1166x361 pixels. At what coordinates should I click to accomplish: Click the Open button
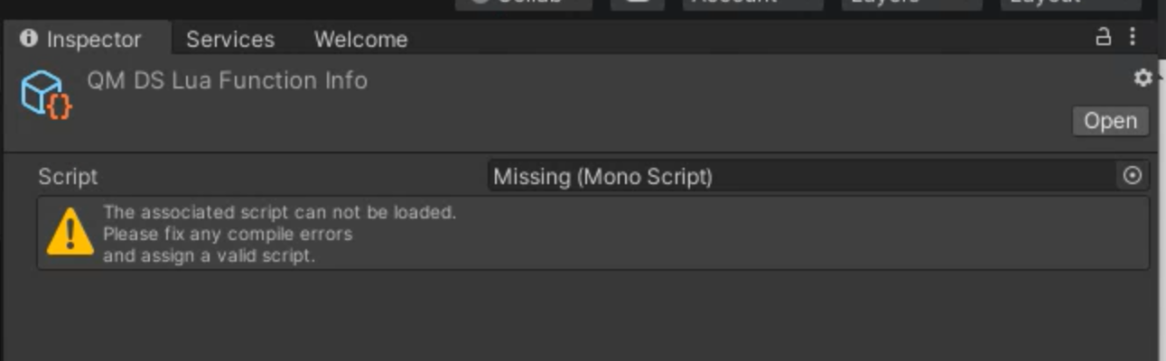1110,121
